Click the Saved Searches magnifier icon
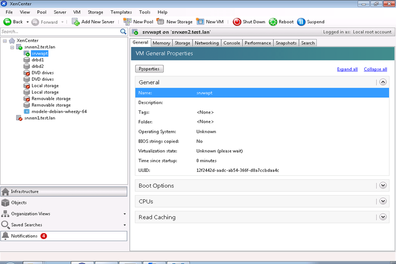Image resolution: width=396 pixels, height=264 pixels. (5, 225)
